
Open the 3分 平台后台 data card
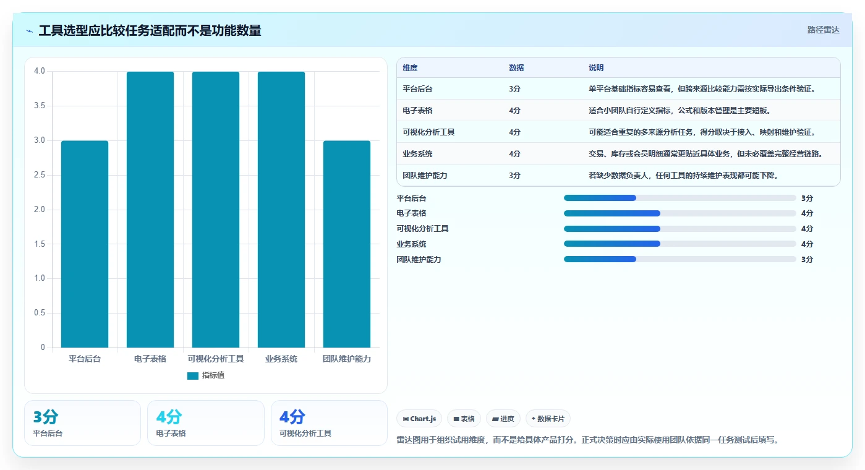tap(82, 423)
